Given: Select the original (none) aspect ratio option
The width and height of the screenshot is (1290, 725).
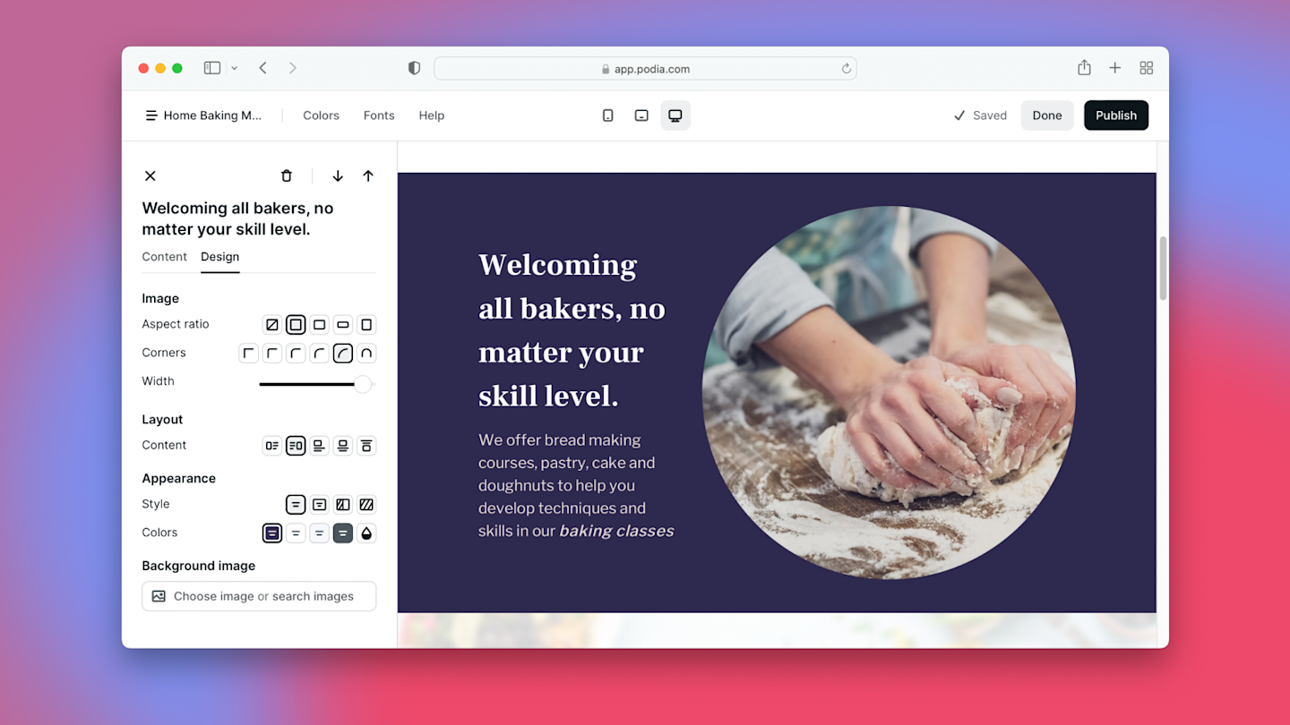Looking at the screenshot, I should [x=272, y=325].
